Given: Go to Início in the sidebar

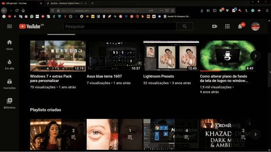Looking at the screenshot, I should 9,45.
